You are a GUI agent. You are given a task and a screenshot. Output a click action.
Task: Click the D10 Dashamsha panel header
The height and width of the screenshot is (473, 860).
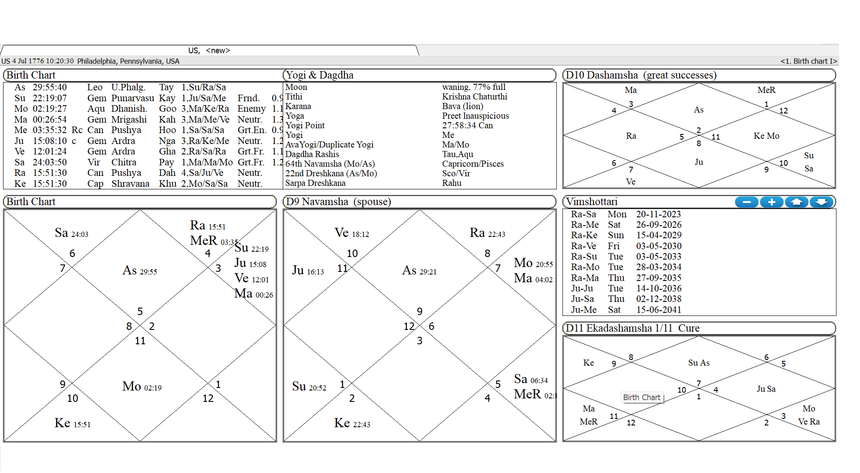641,75
